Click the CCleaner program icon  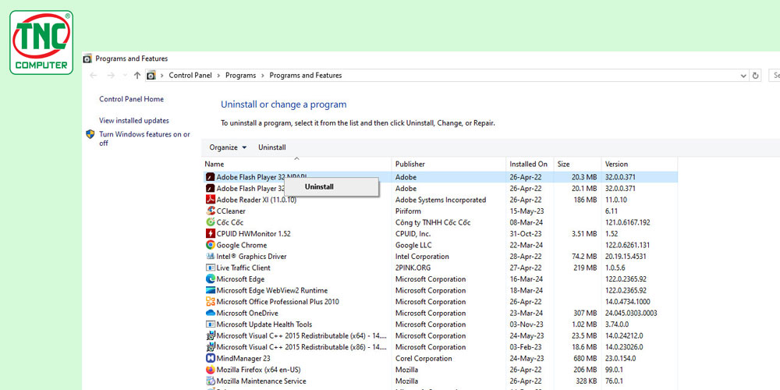(x=210, y=211)
